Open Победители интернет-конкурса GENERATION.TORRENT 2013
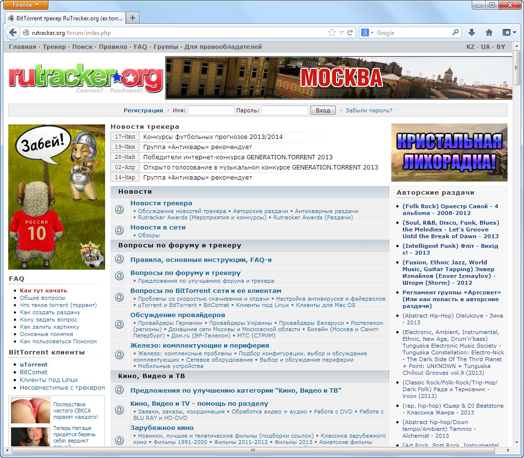 [238, 157]
